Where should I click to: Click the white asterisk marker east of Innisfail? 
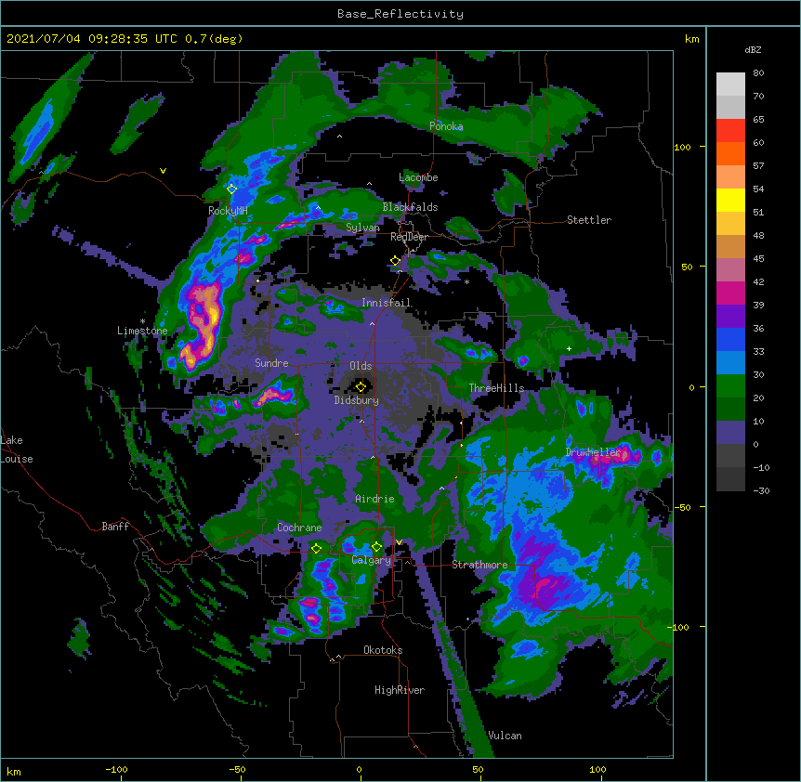click(466, 281)
